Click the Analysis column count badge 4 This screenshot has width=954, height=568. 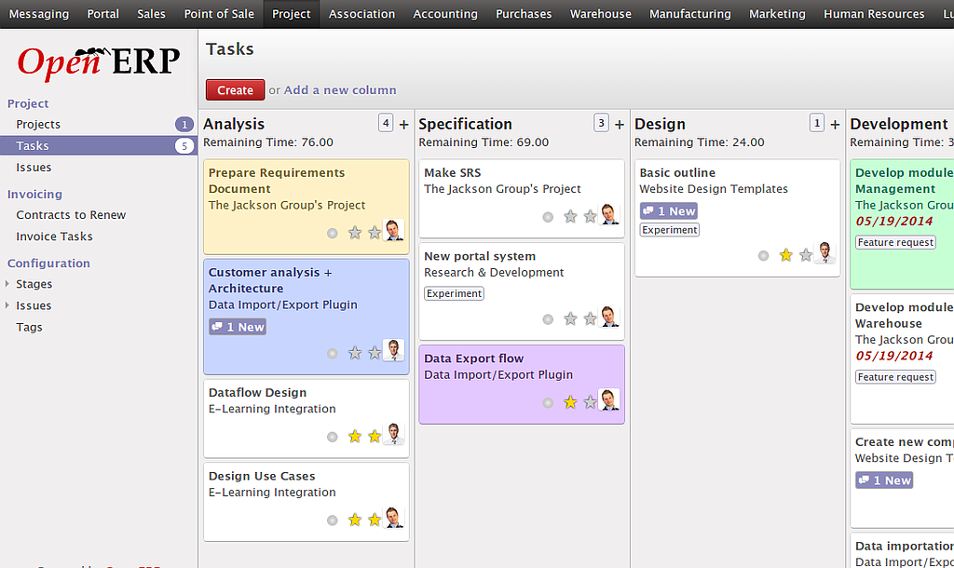coord(386,123)
